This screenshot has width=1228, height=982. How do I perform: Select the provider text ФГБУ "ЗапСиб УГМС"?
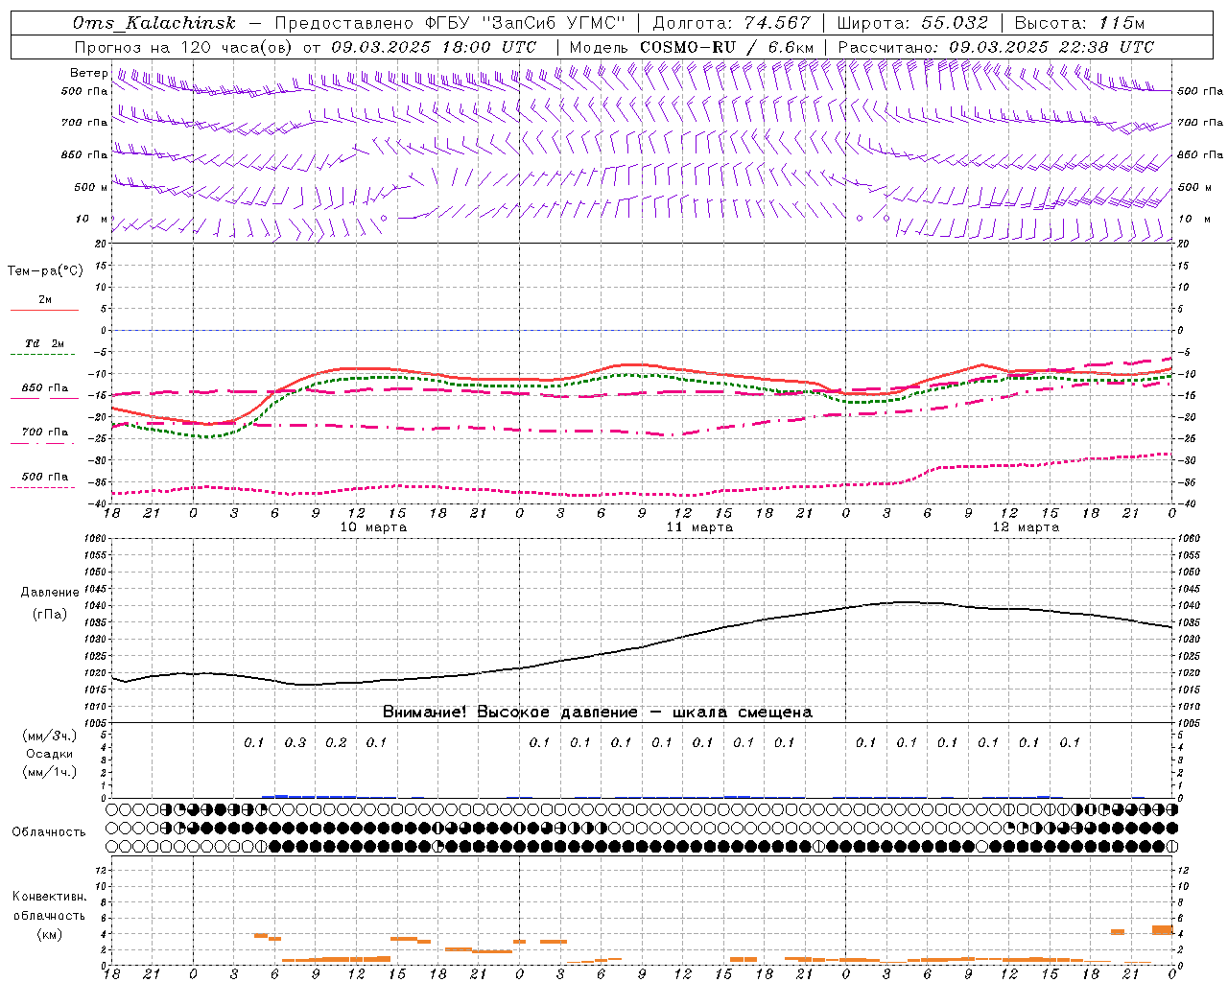click(524, 23)
